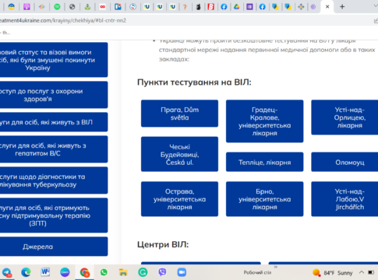Open Тепліце, лікарня testing point
The width and height of the screenshot is (378, 280).
pos(264,163)
